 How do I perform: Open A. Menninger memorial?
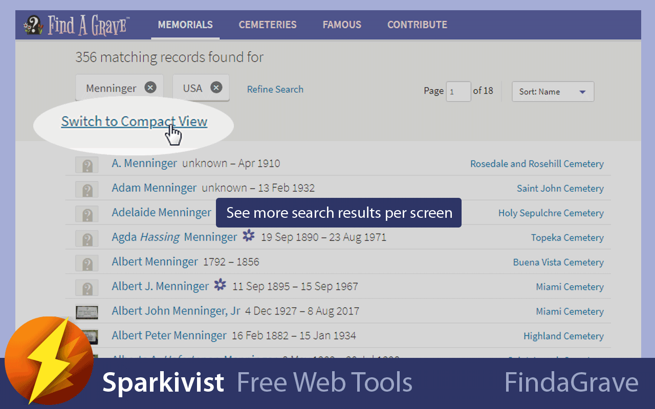click(144, 164)
